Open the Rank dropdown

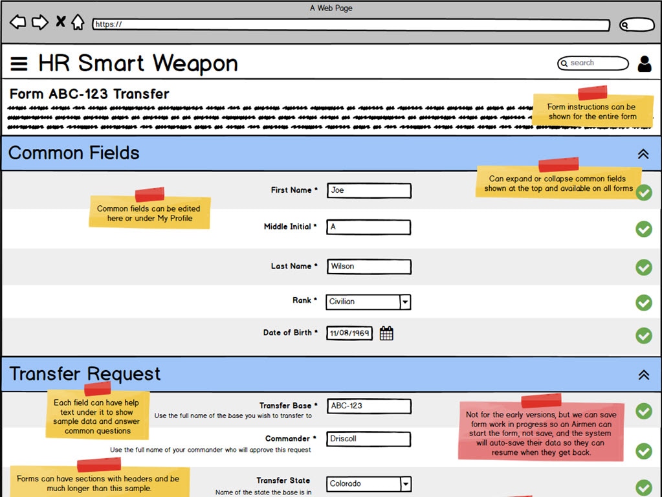[404, 302]
